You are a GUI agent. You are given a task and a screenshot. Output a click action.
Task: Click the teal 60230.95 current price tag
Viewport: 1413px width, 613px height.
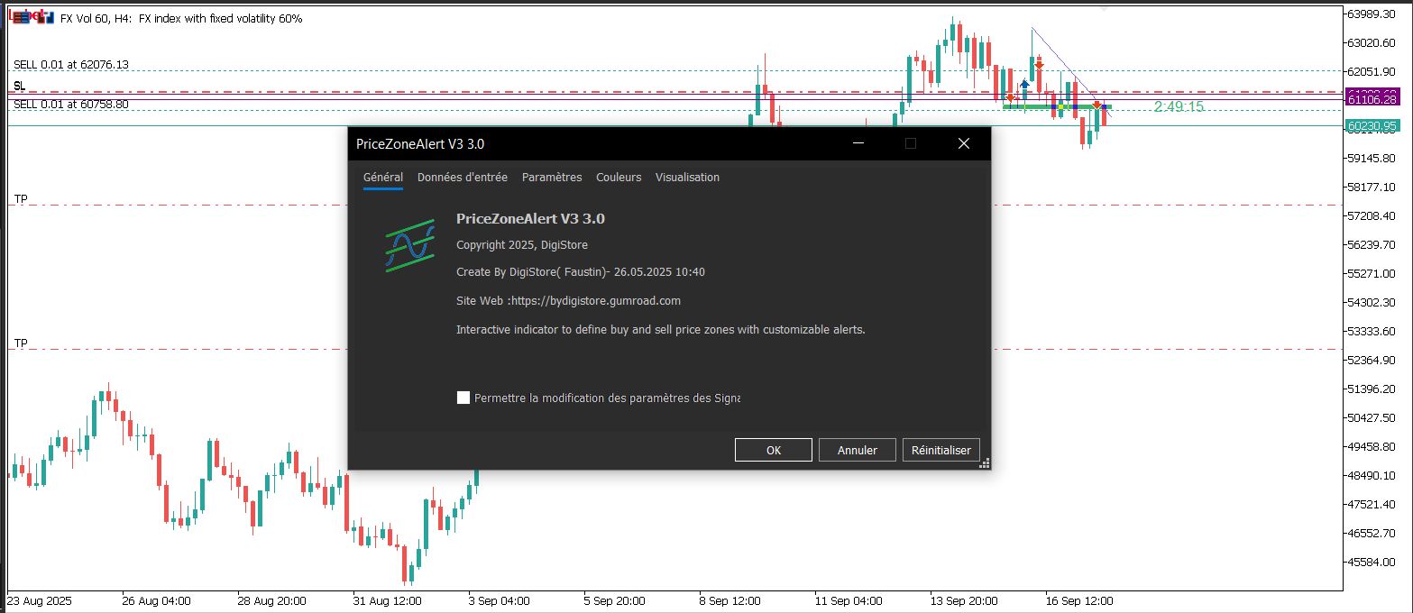(1372, 126)
